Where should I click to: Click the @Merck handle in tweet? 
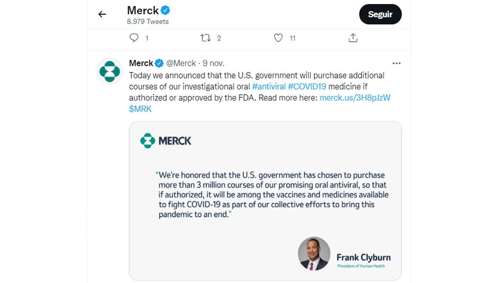(181, 63)
